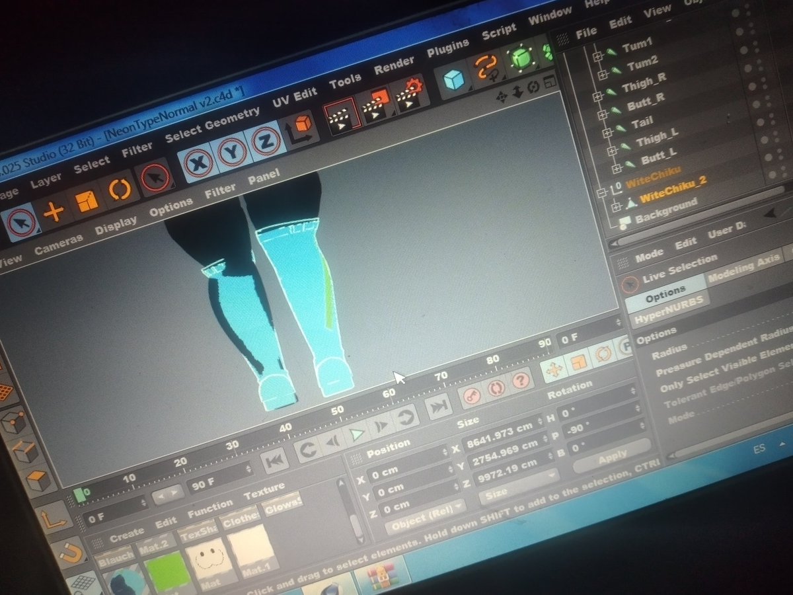
Task: Open the Object (Rel) dropdown
Action: (426, 516)
